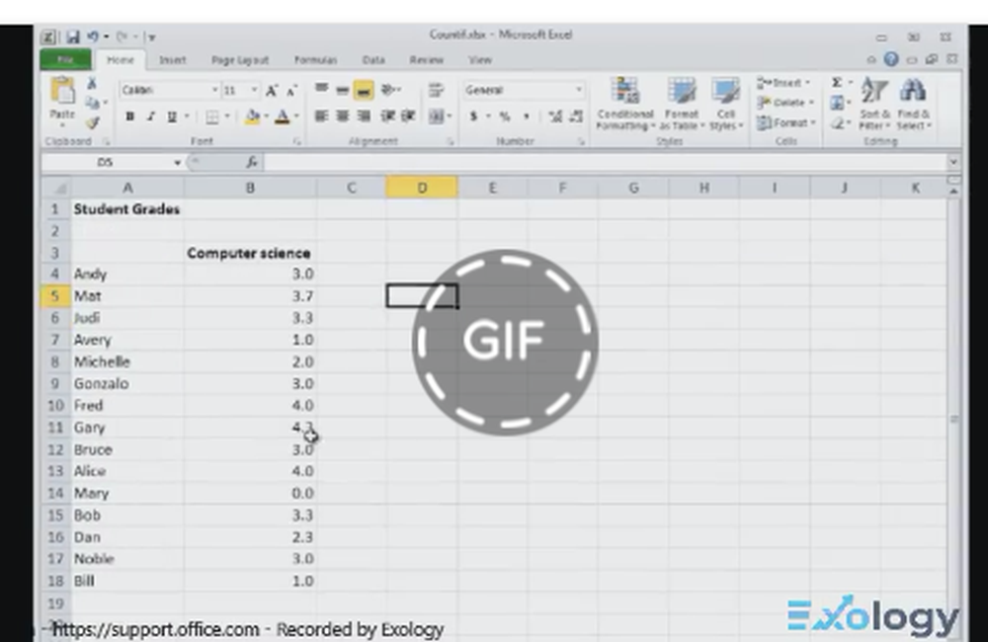
Task: Open the Calibri font name dropdown
Action: pyautogui.click(x=214, y=90)
